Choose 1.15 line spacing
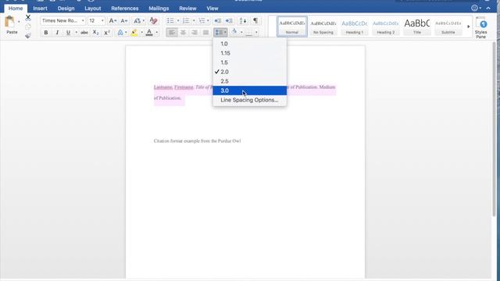This screenshot has width=500, height=281. point(250,53)
